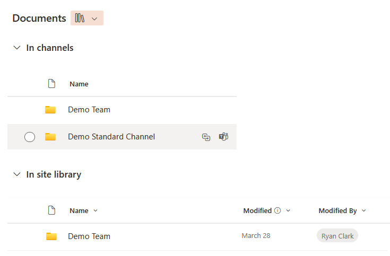Click the Demo Team folder icon in site library
Image resolution: width=390 pixels, height=256 pixels.
[x=51, y=236]
